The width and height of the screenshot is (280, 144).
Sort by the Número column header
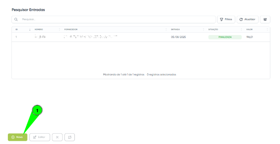39,29
